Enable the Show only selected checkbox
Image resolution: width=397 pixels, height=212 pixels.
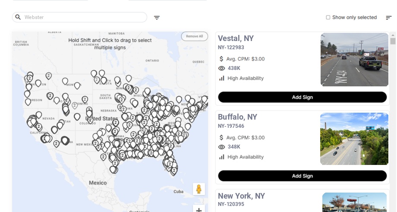coord(328,17)
